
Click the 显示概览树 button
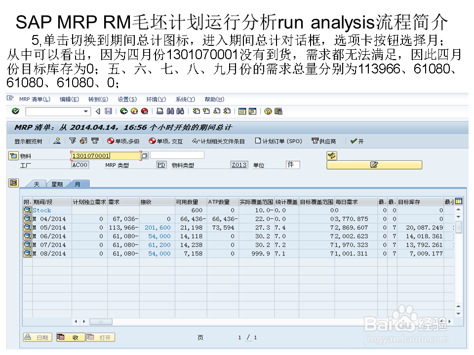click(x=29, y=142)
